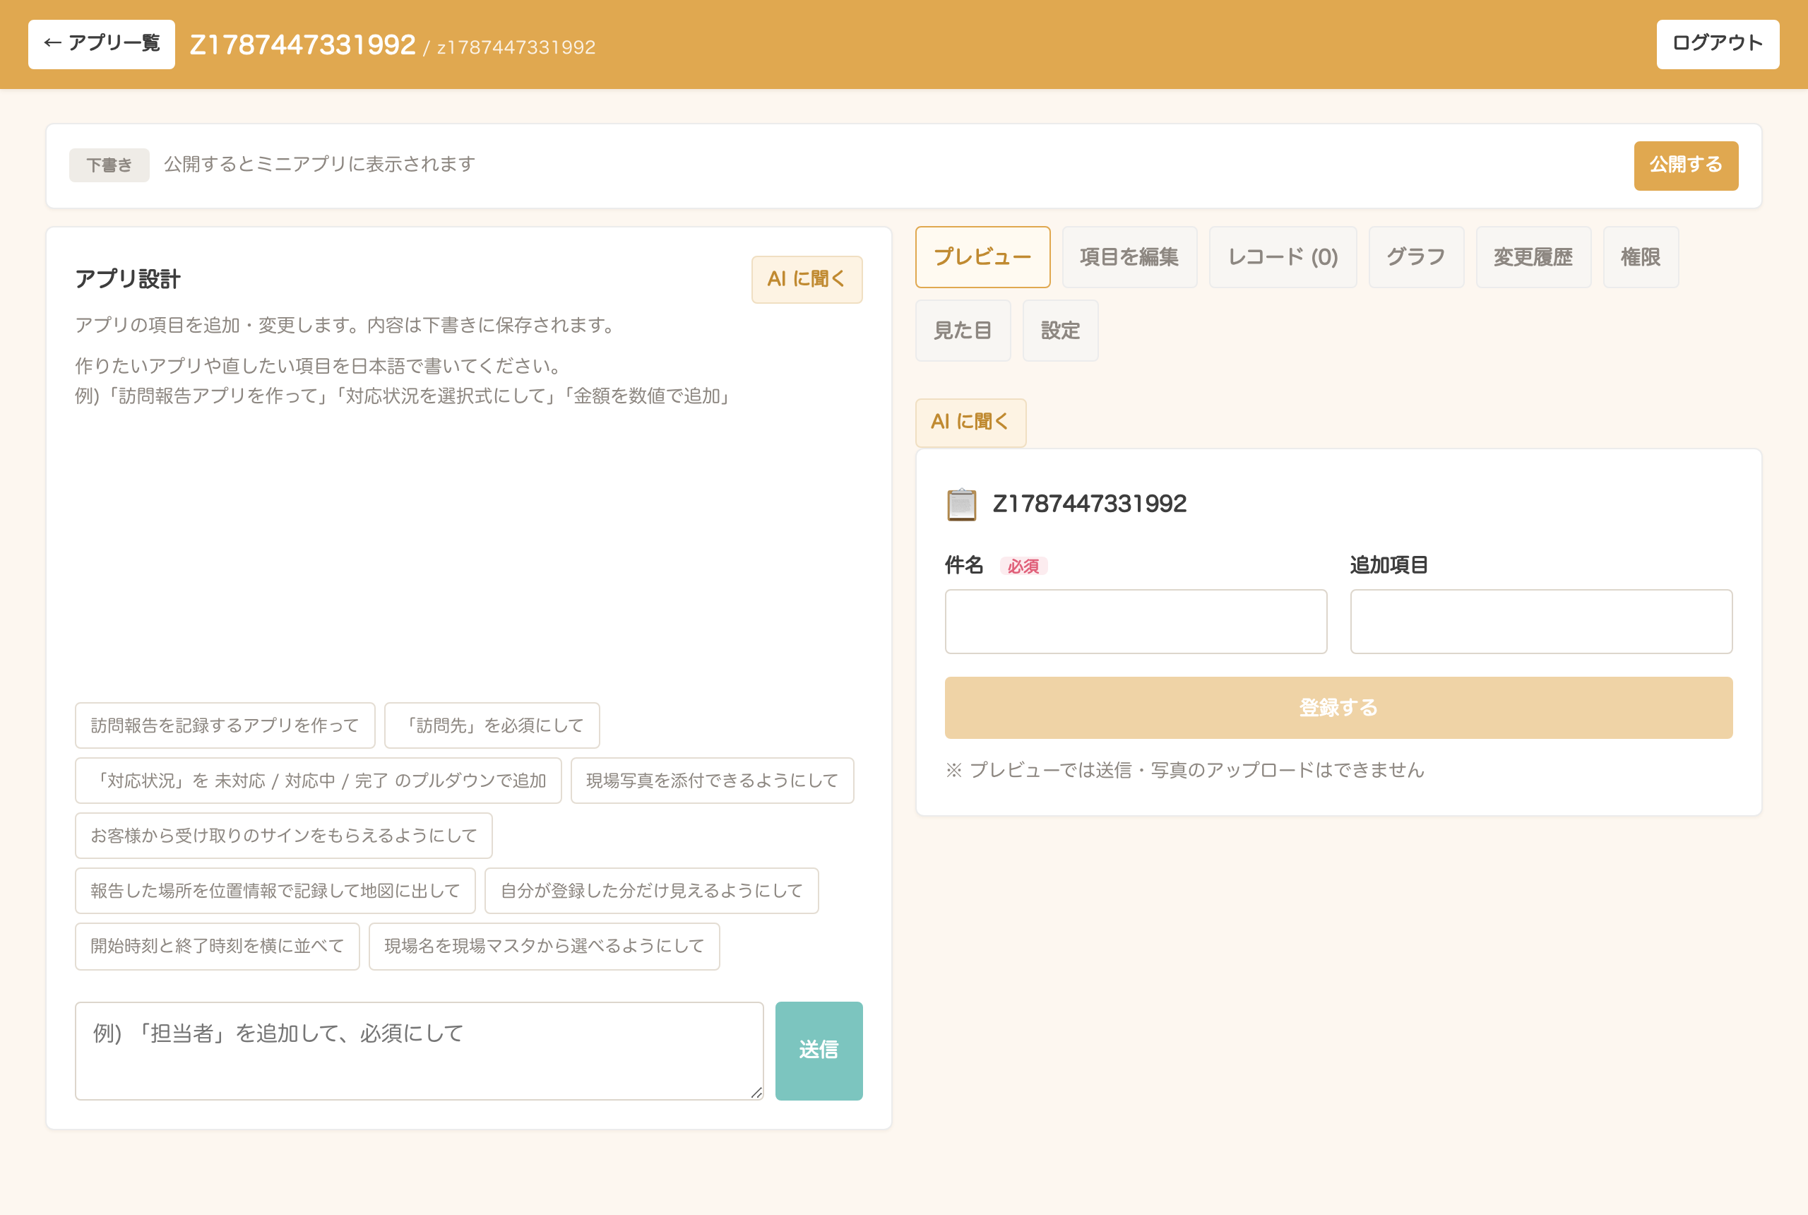Click the 追加項目 field label
The image size is (1808, 1215).
1389,565
